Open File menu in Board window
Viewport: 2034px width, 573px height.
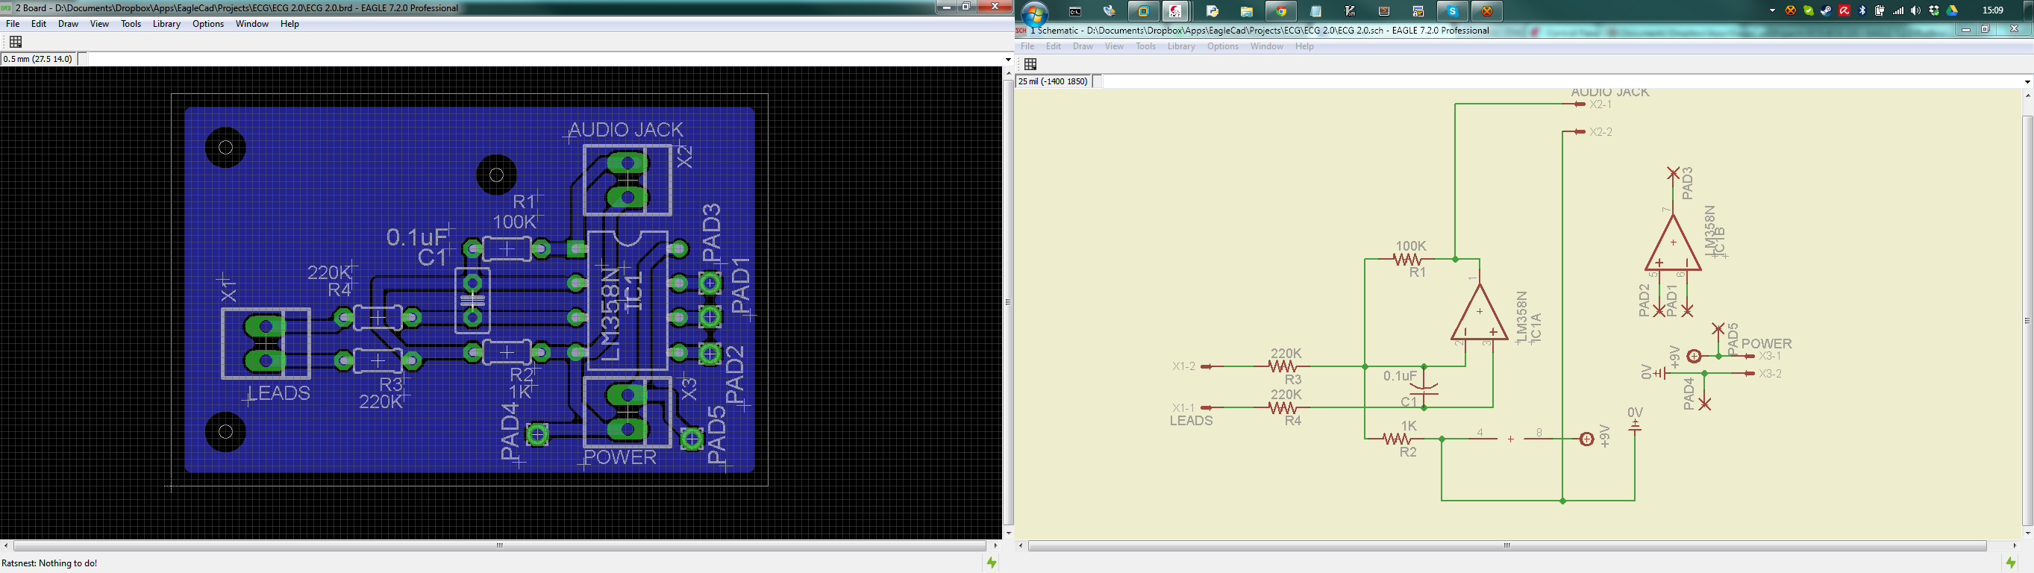pyautogui.click(x=13, y=24)
